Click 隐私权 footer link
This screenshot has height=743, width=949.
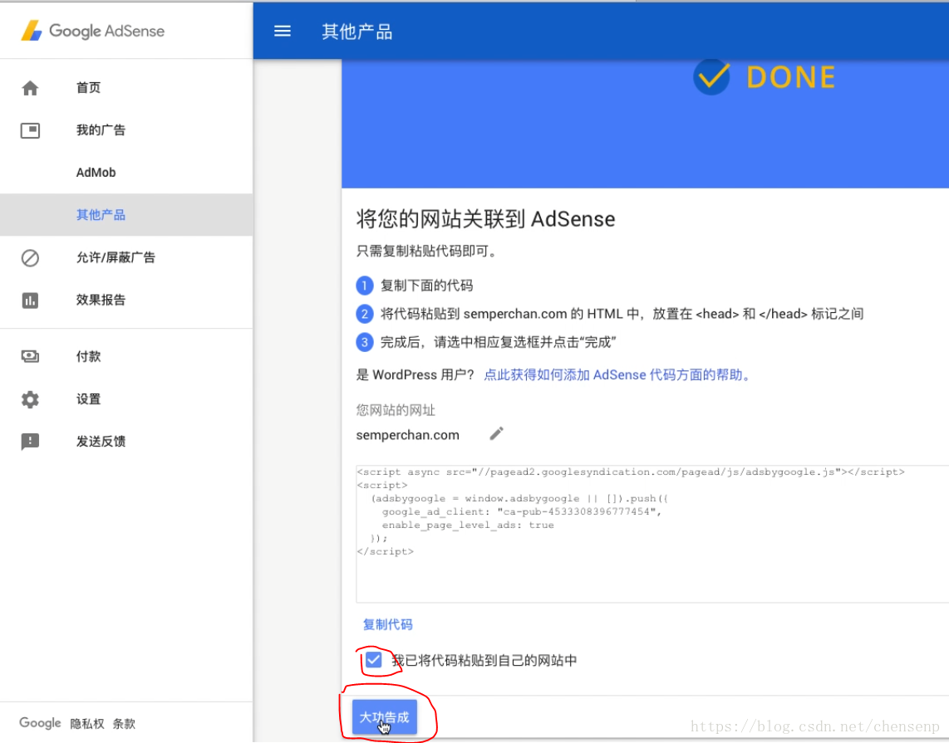tap(87, 724)
